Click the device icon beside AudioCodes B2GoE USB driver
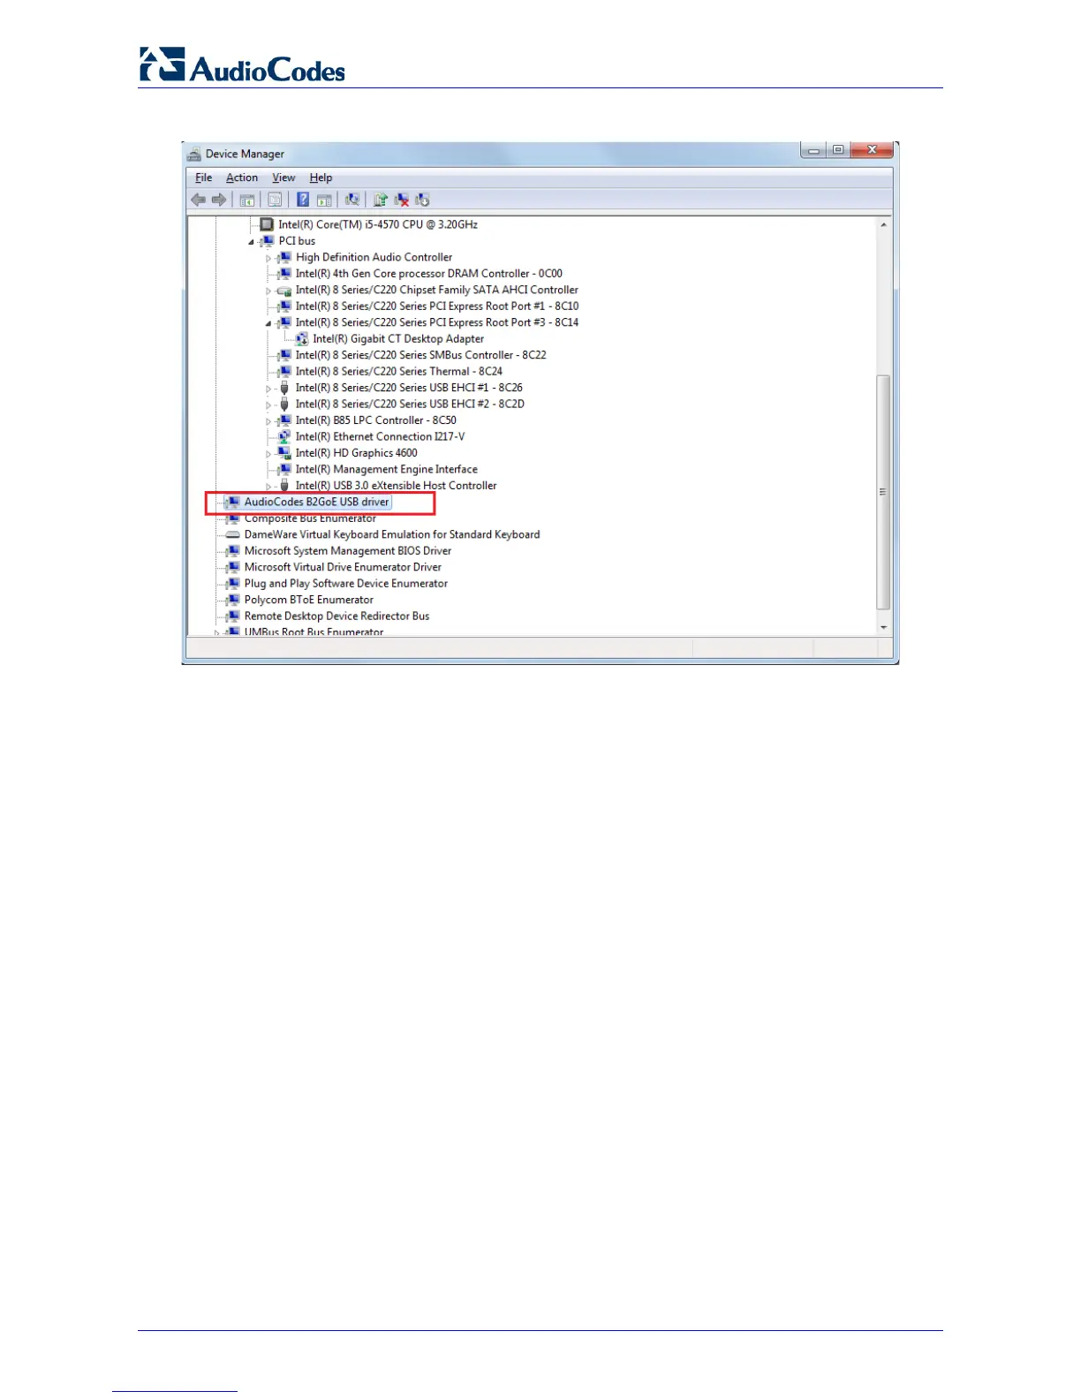The width and height of the screenshot is (1081, 1399). [x=233, y=502]
